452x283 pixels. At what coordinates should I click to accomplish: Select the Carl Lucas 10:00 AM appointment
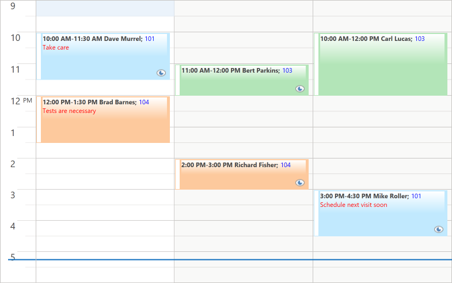(381, 64)
